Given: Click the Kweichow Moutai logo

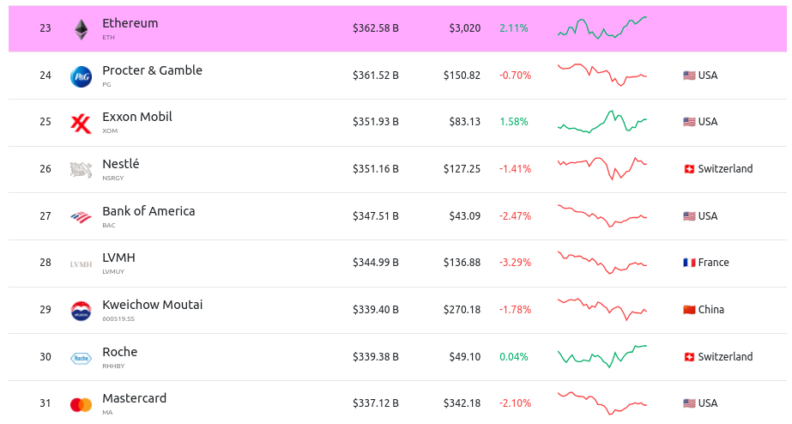Looking at the screenshot, I should (x=81, y=311).
